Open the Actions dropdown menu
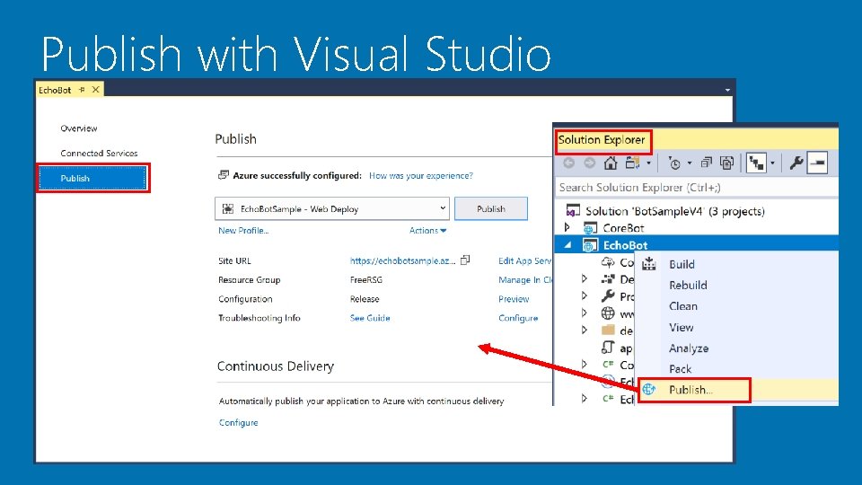The width and height of the screenshot is (862, 485). tap(427, 231)
